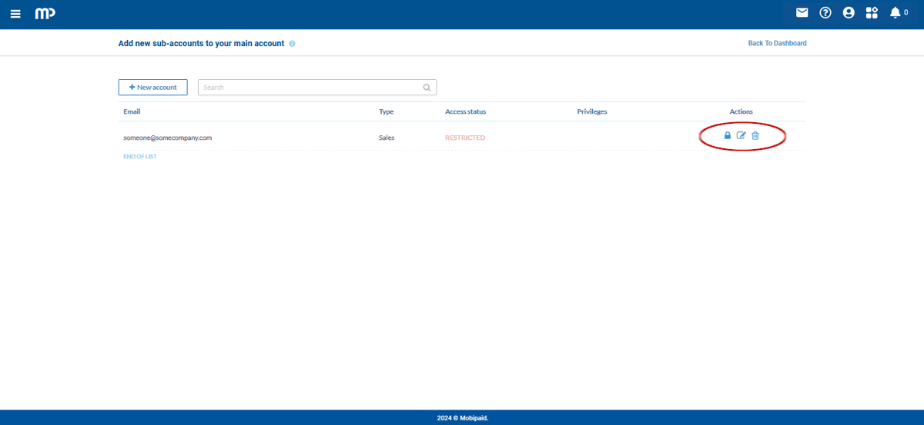924x425 pixels.
Task: Go Back To Dashboard
Action: click(x=777, y=44)
